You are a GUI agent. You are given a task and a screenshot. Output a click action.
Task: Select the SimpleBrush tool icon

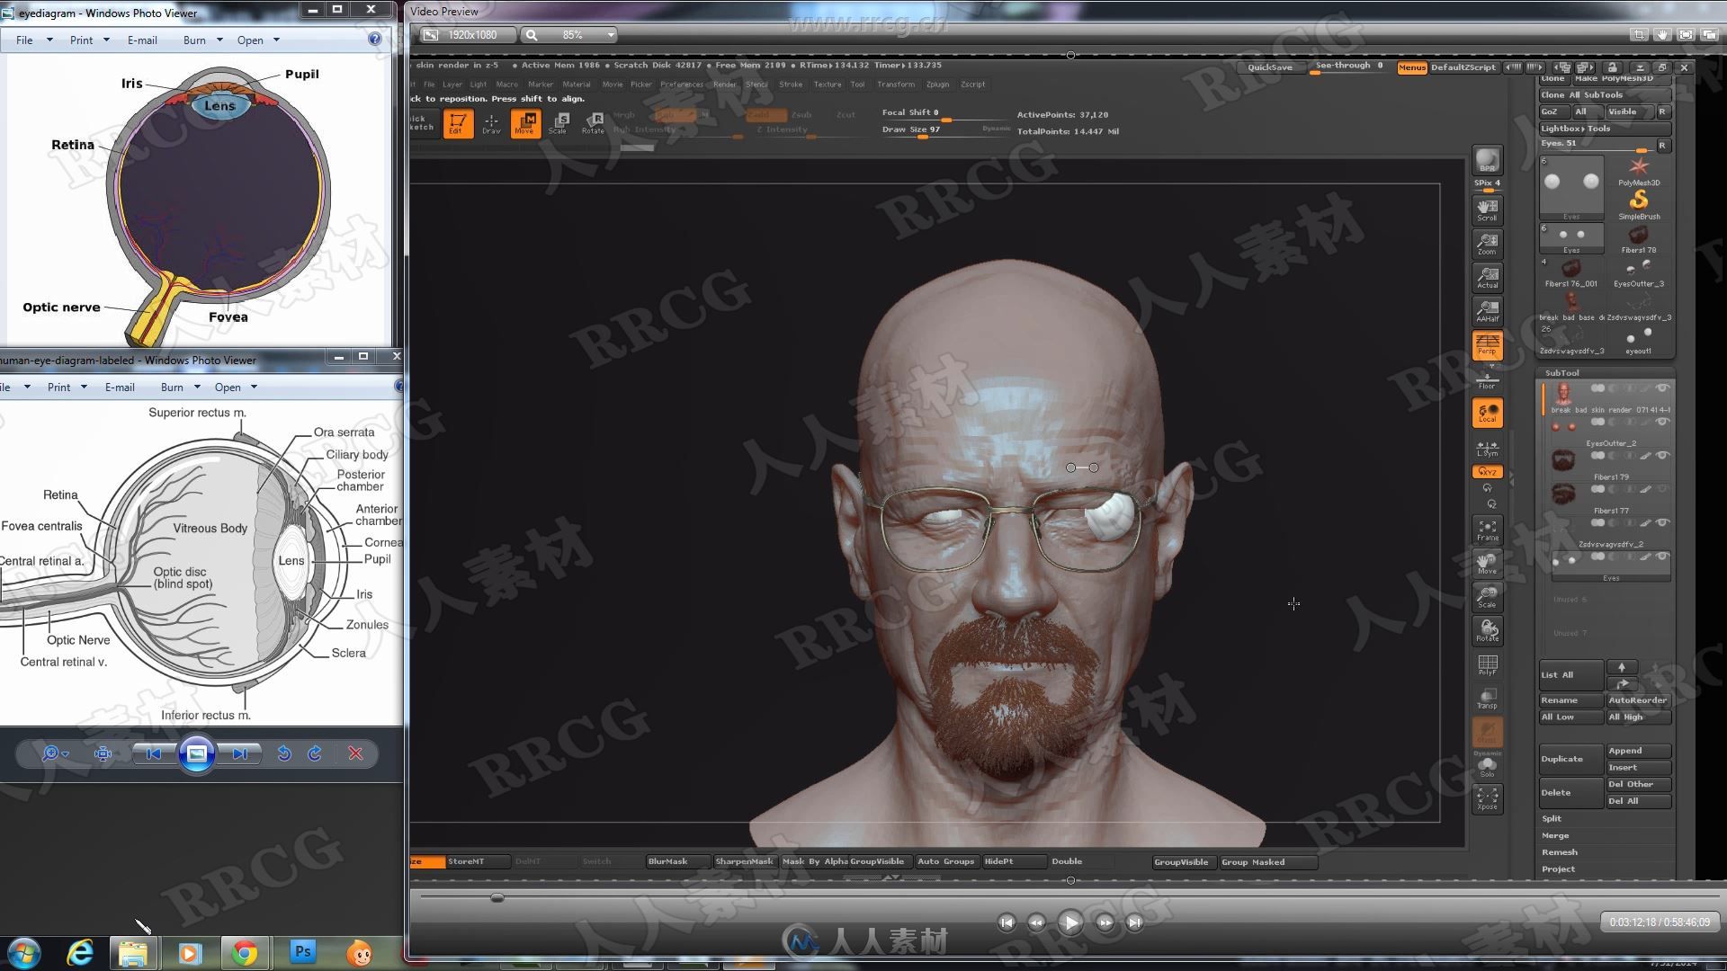pyautogui.click(x=1639, y=204)
